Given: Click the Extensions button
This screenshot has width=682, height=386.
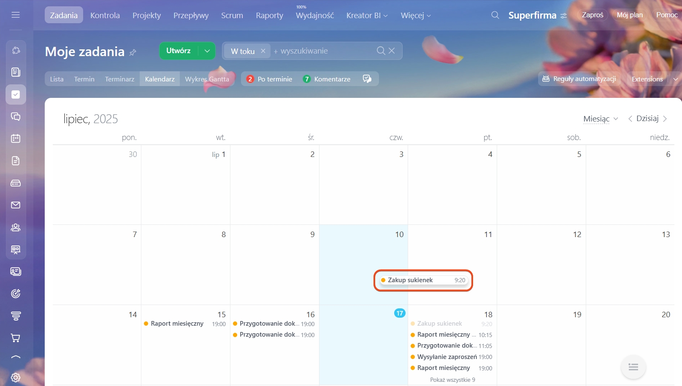Looking at the screenshot, I should pyautogui.click(x=647, y=79).
